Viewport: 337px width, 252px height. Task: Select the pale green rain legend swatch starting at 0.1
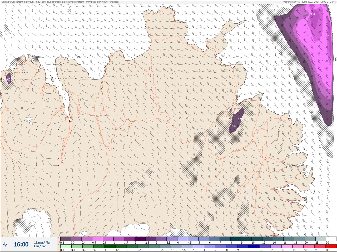point(66,246)
